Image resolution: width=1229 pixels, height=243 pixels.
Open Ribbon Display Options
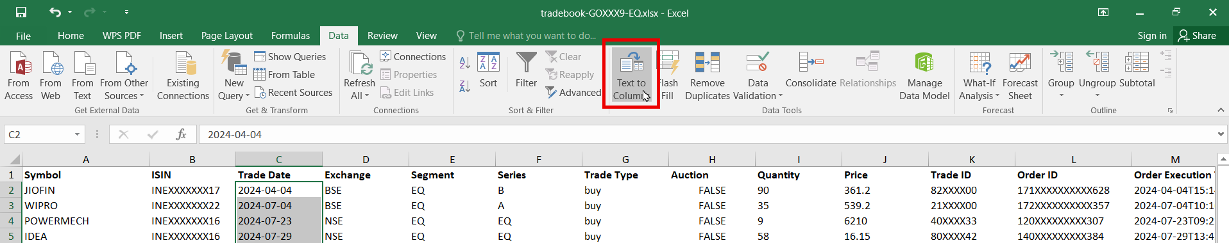[x=1103, y=12]
